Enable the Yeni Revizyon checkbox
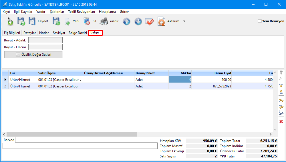This screenshot has width=286, height=162. point(259,21)
